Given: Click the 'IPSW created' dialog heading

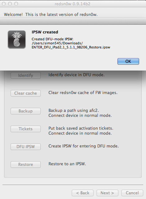Looking at the screenshot, I should [45, 32].
